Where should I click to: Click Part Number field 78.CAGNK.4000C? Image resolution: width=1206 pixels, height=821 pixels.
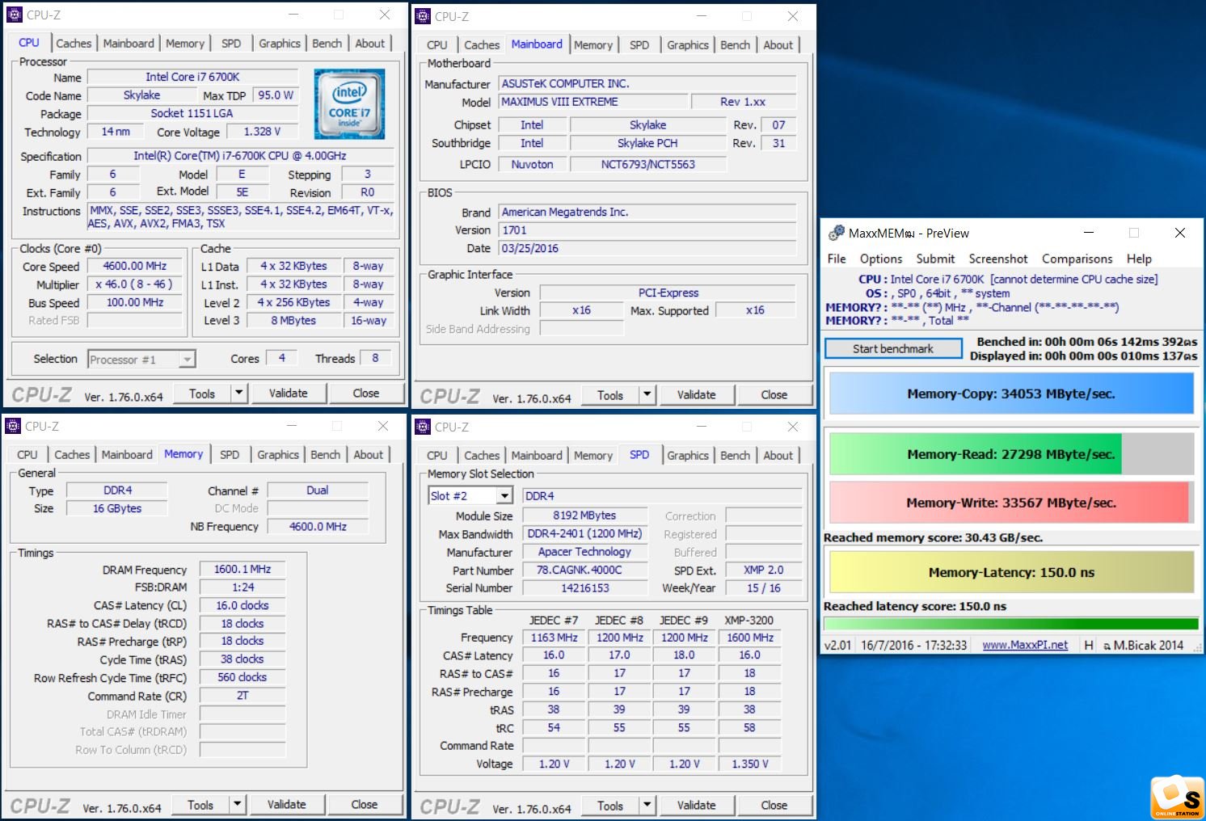click(x=585, y=570)
